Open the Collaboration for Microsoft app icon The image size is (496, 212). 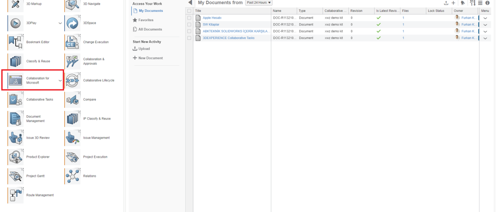15,81
